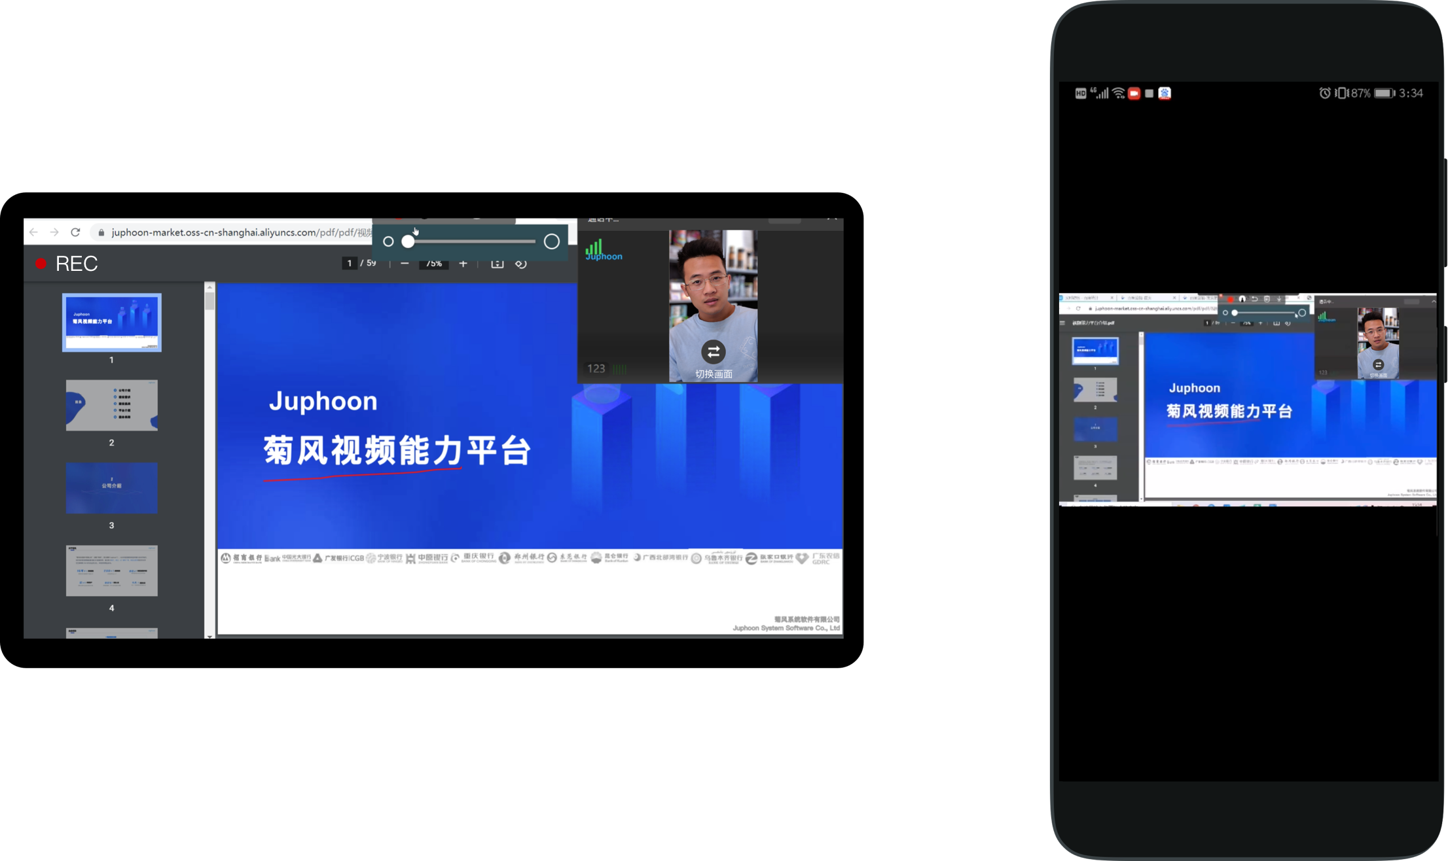This screenshot has width=1448, height=861.
Task: Open PDF hamburger menu on phone screen
Action: point(1062,323)
